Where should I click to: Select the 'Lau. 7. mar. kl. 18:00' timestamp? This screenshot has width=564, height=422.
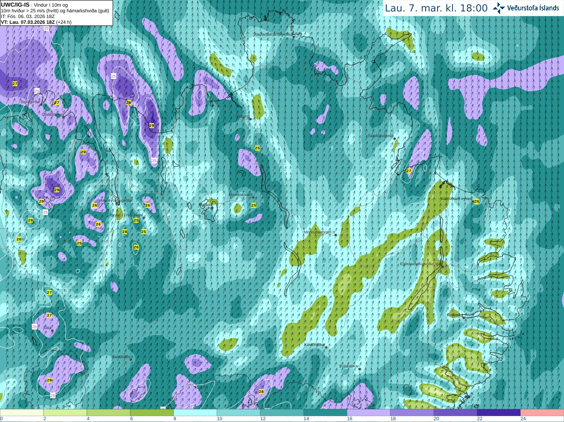coord(436,8)
